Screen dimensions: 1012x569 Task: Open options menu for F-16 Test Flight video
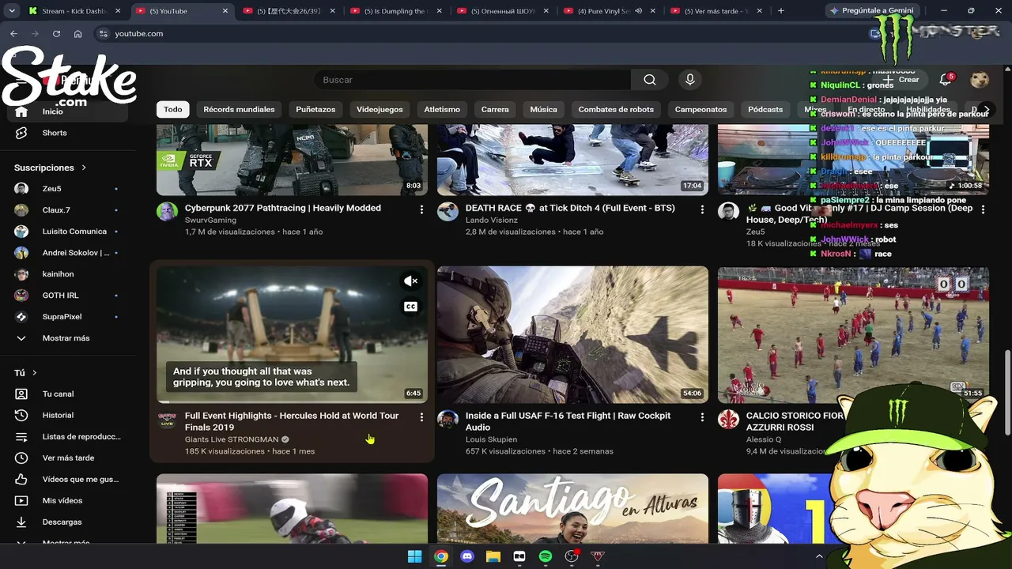[702, 417]
